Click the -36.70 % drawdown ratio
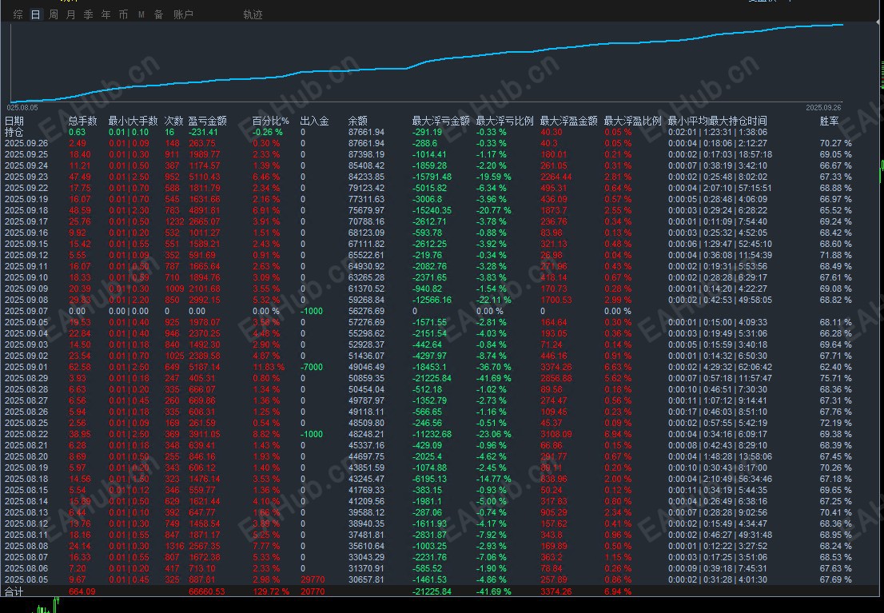 493,367
